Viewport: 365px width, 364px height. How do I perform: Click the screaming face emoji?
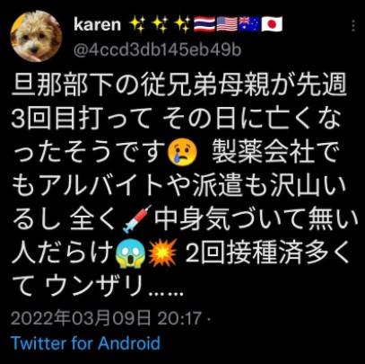(131, 254)
